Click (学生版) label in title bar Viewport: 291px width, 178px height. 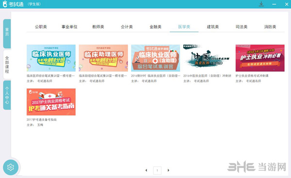tap(34, 4)
